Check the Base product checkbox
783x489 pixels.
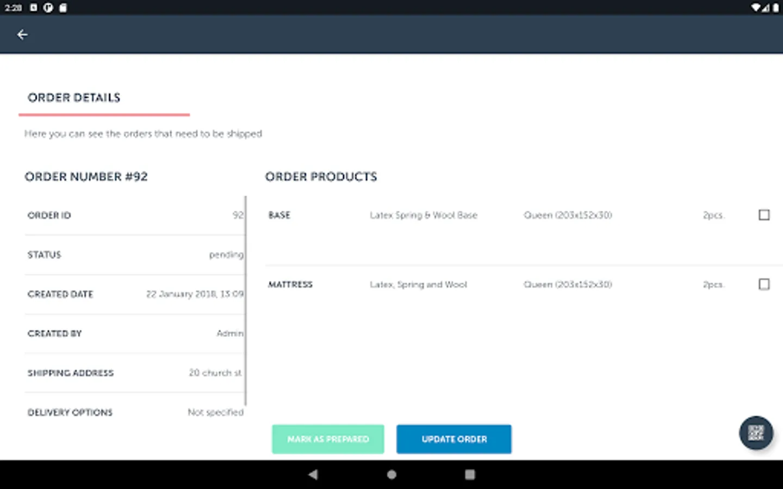click(764, 215)
